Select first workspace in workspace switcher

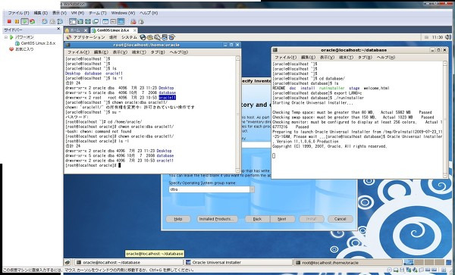click(x=409, y=263)
